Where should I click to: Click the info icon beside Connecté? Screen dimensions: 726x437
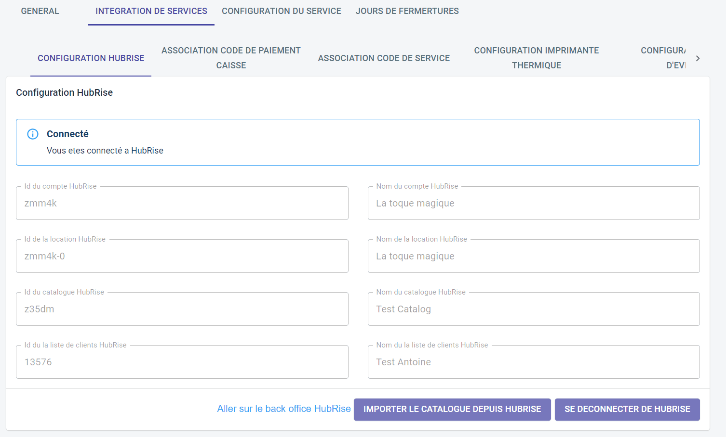click(x=33, y=134)
